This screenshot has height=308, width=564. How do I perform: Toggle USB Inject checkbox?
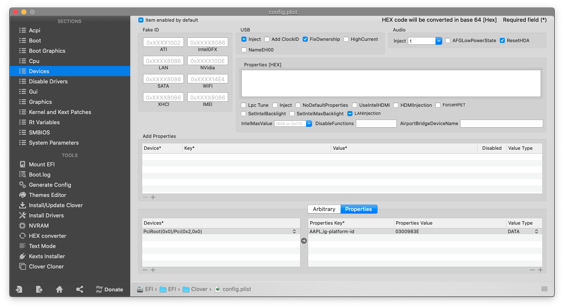pyautogui.click(x=244, y=39)
